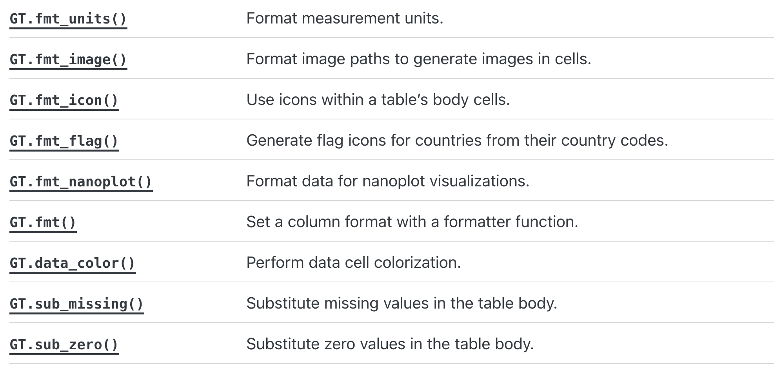Click the "Set a column format" description
Image resolution: width=774 pixels, height=372 pixels.
(x=412, y=222)
